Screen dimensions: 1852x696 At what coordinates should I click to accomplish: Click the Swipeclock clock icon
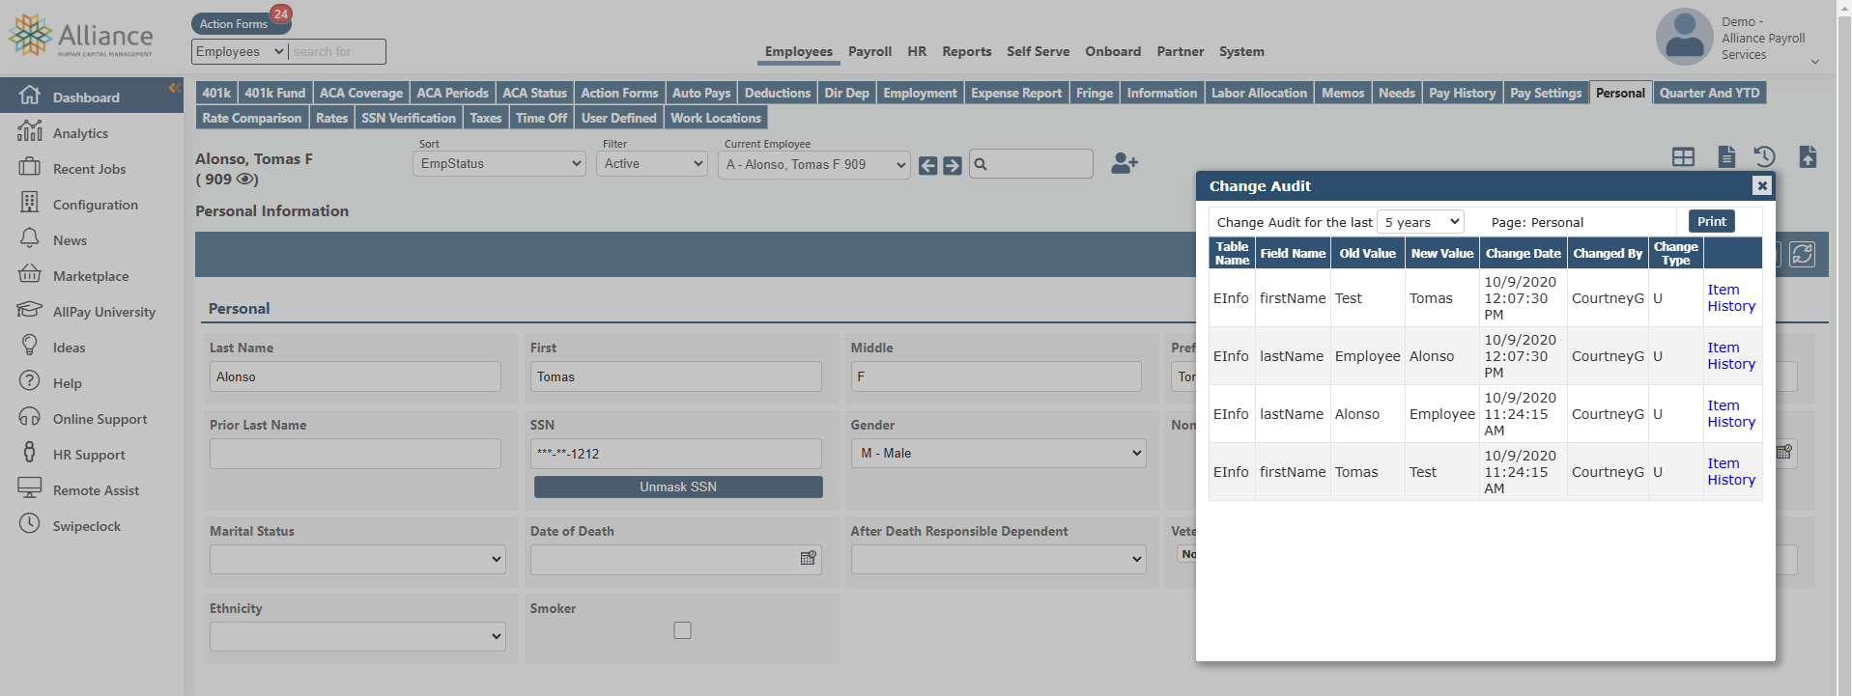coord(30,524)
